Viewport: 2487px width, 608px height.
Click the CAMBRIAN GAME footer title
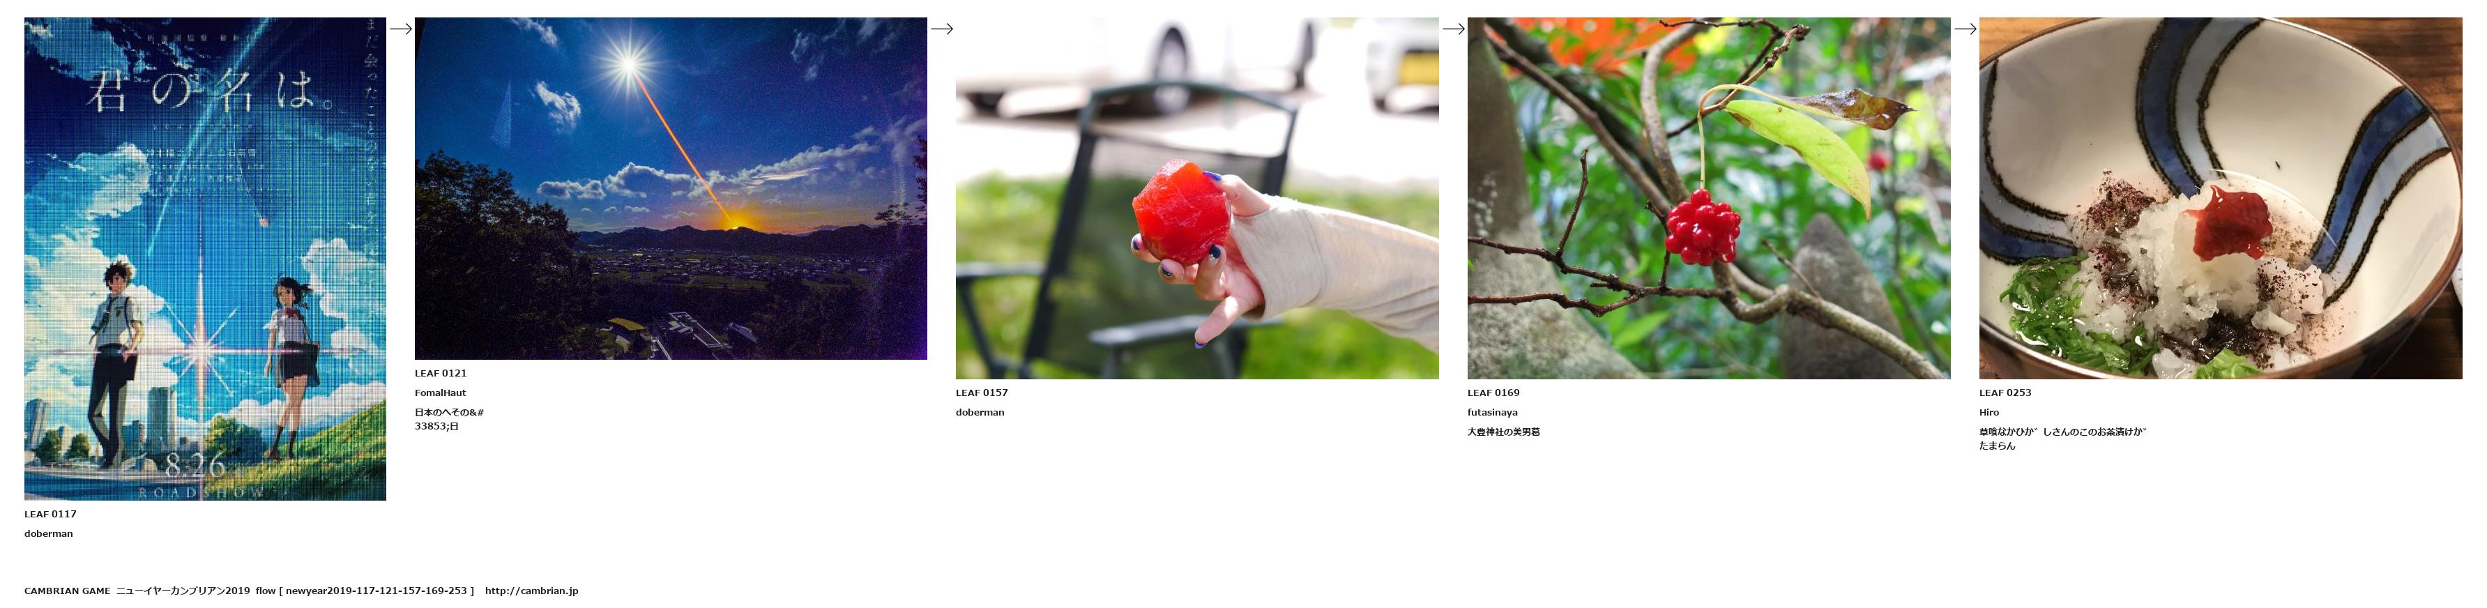point(68,591)
